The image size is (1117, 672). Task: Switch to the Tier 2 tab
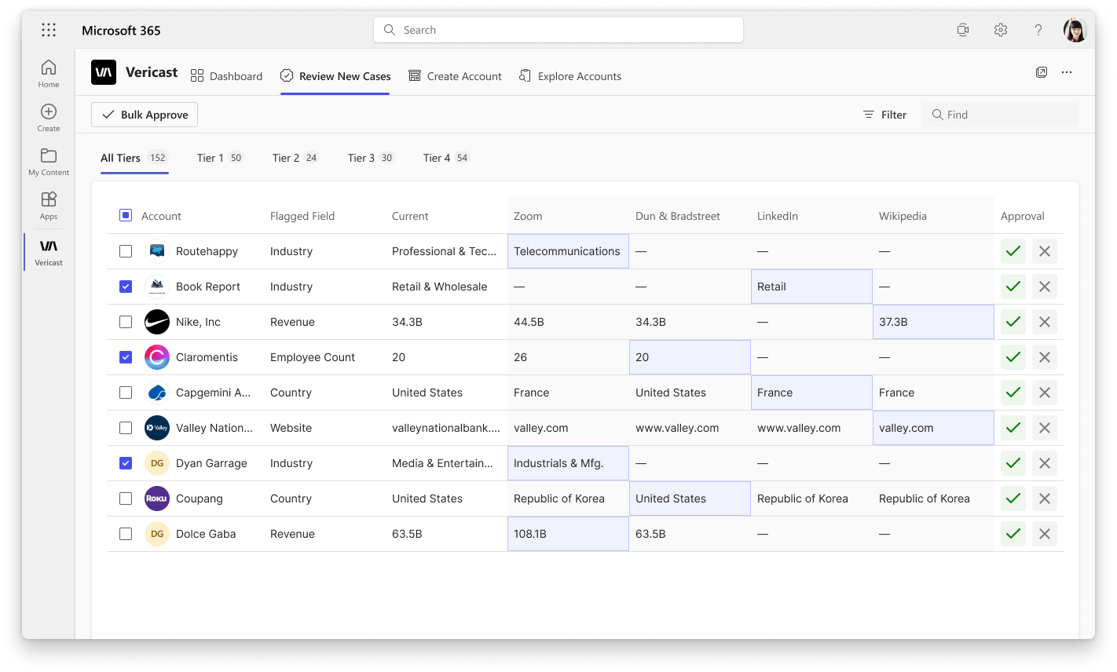coord(295,158)
